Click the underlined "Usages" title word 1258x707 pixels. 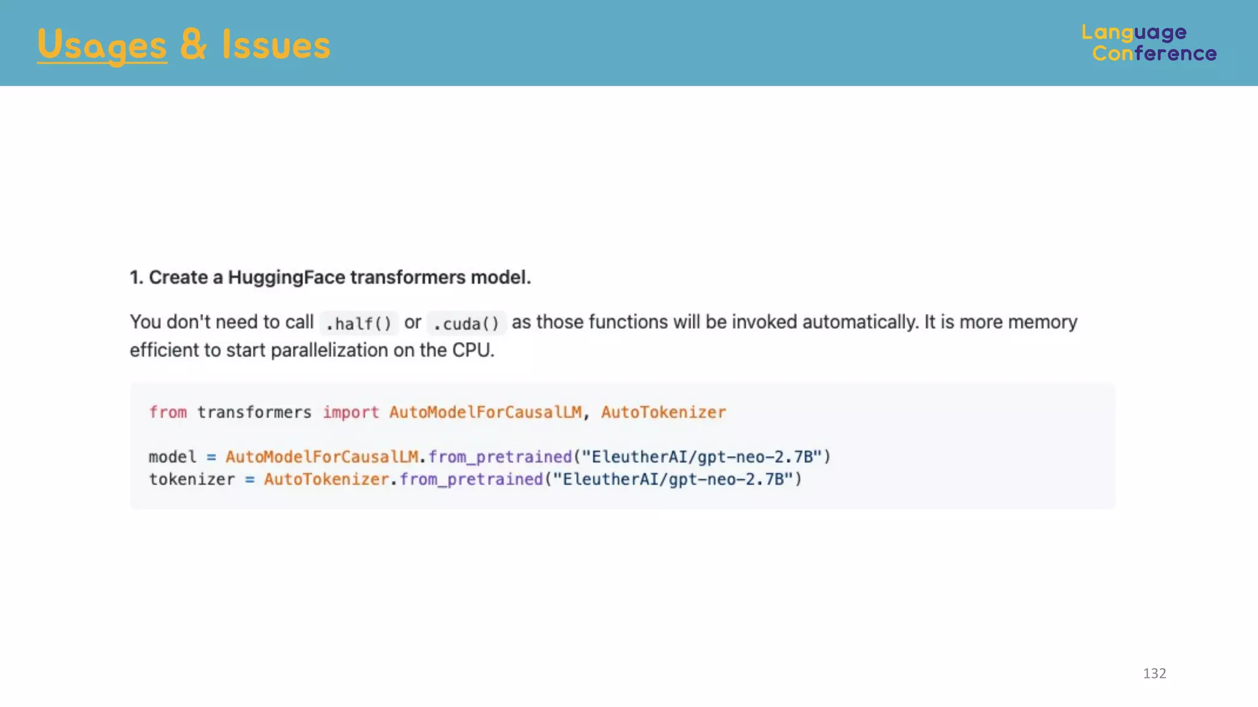click(x=102, y=45)
